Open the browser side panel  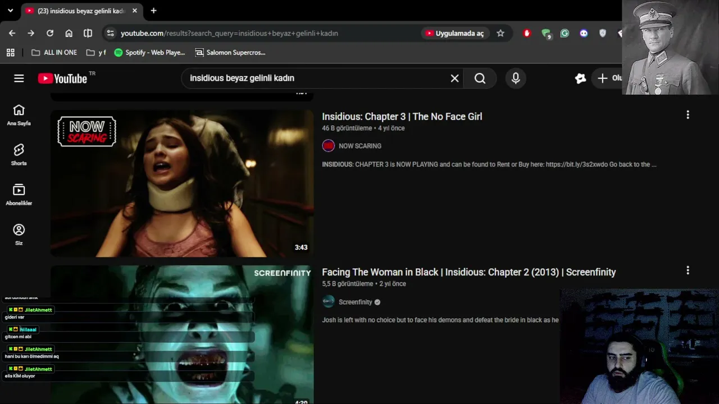(88, 33)
